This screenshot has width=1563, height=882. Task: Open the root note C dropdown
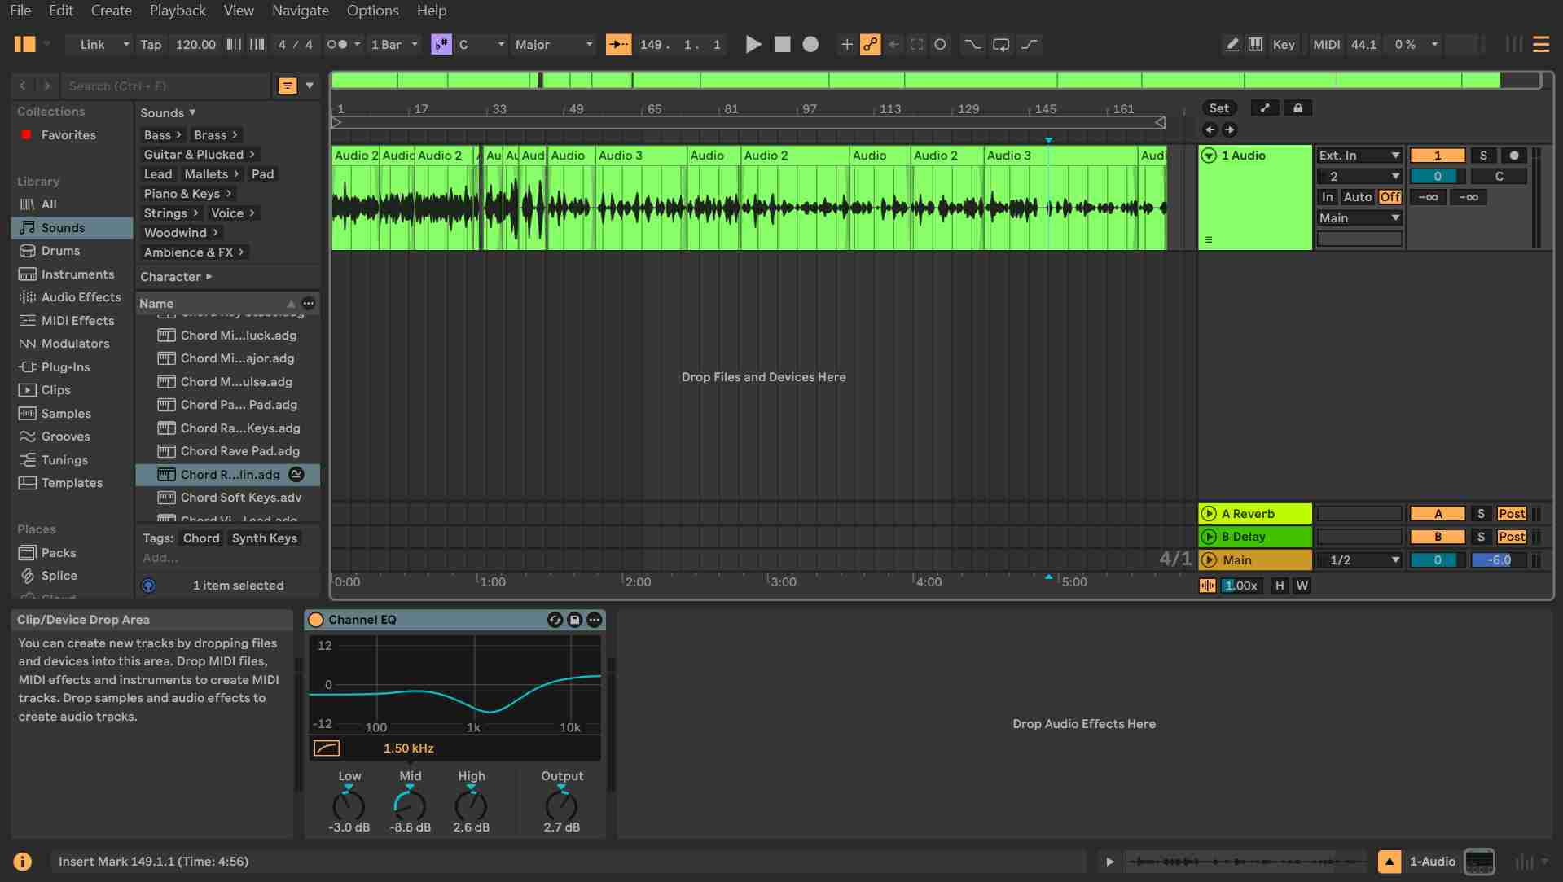[481, 44]
